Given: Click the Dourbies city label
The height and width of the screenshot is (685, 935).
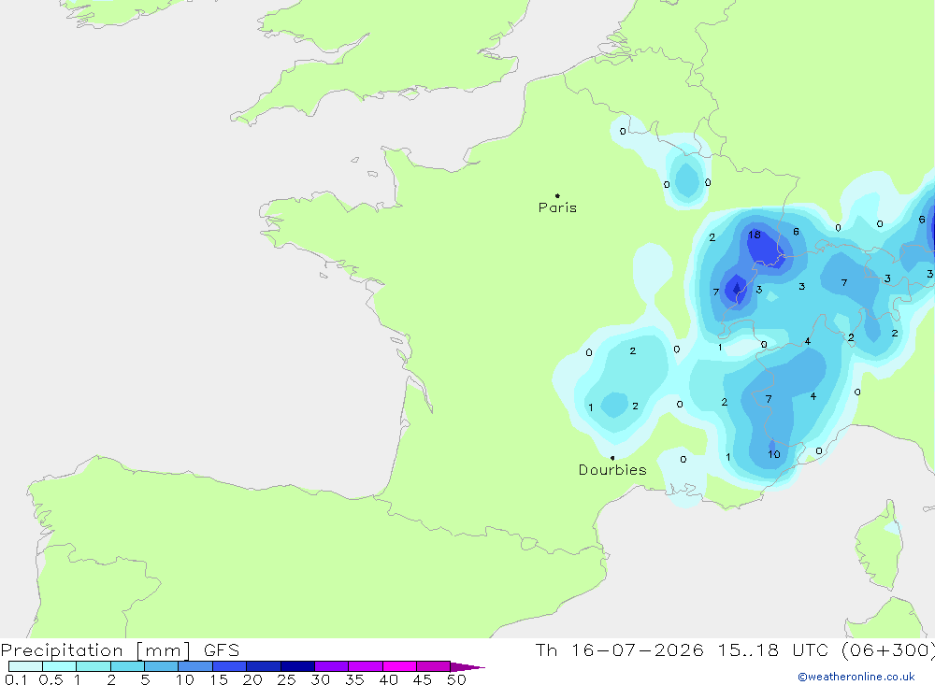Looking at the screenshot, I should pos(612,470).
